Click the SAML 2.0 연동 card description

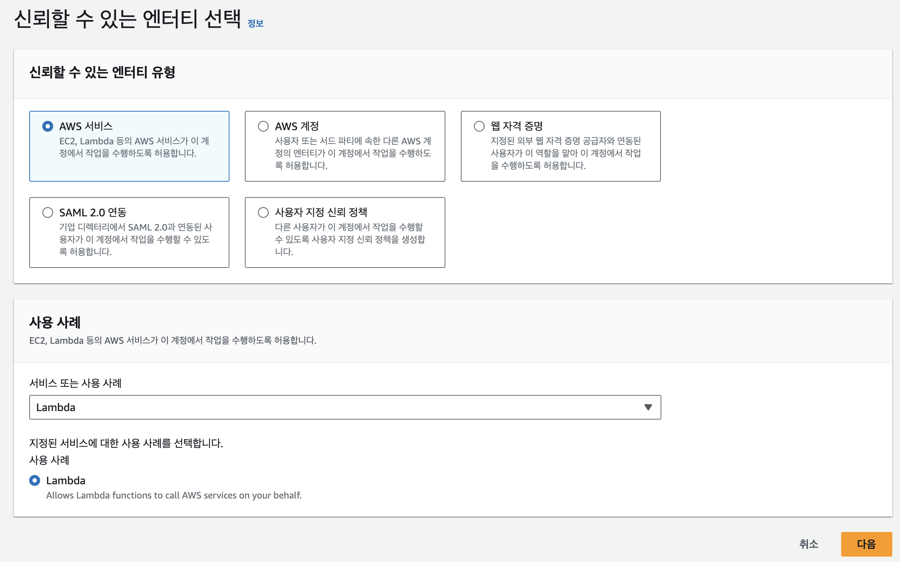tap(136, 239)
